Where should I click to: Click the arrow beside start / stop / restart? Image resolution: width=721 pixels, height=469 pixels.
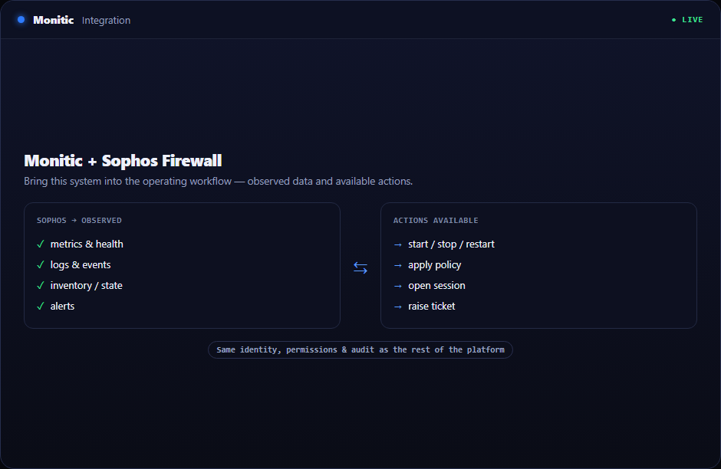(398, 244)
